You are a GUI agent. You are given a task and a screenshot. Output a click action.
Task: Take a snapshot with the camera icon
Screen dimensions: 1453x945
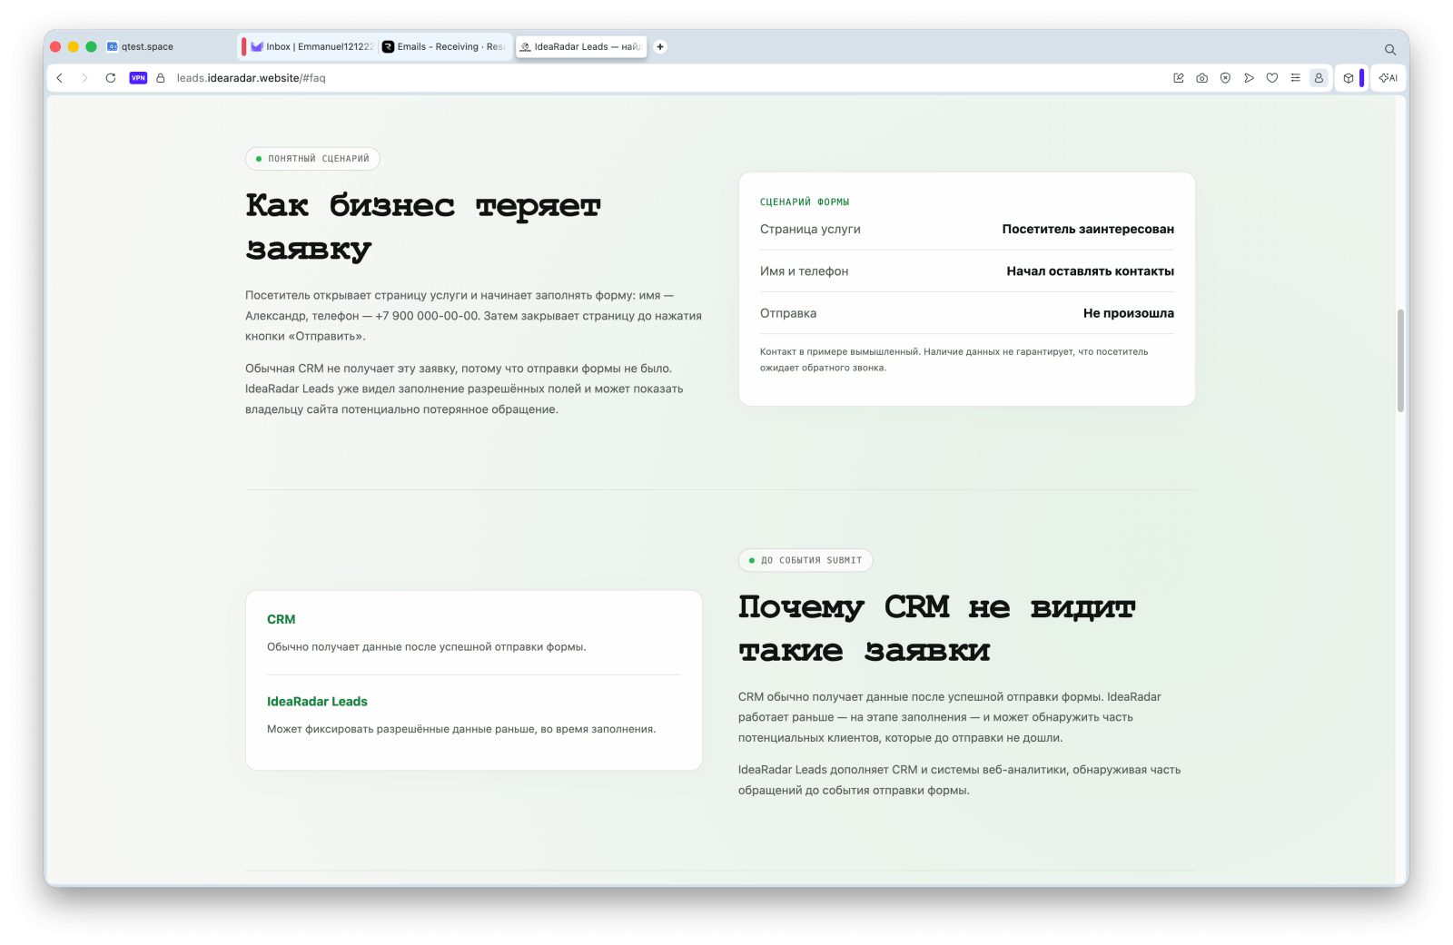pos(1201,78)
